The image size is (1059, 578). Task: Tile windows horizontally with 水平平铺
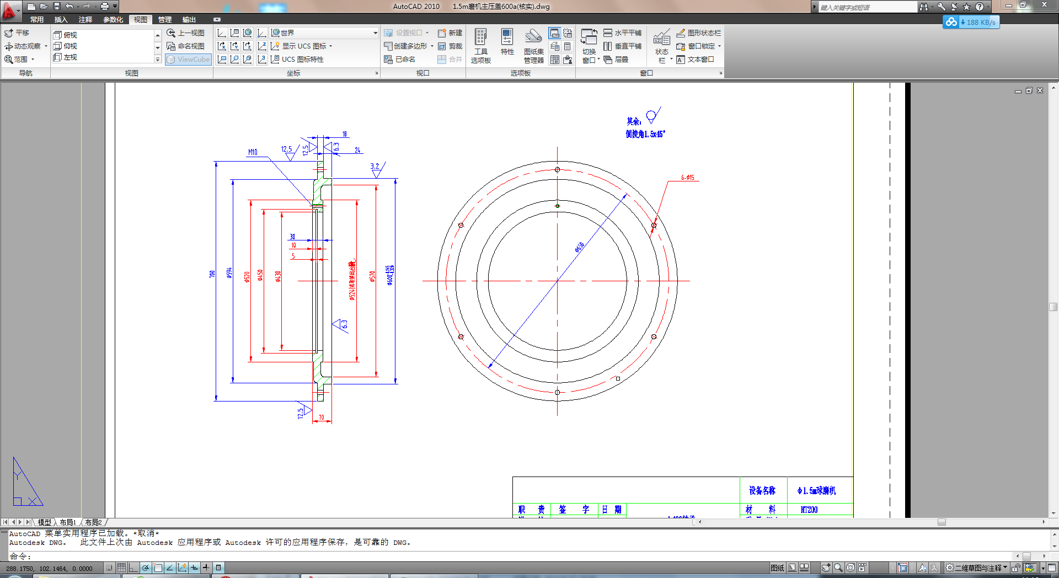coord(623,33)
